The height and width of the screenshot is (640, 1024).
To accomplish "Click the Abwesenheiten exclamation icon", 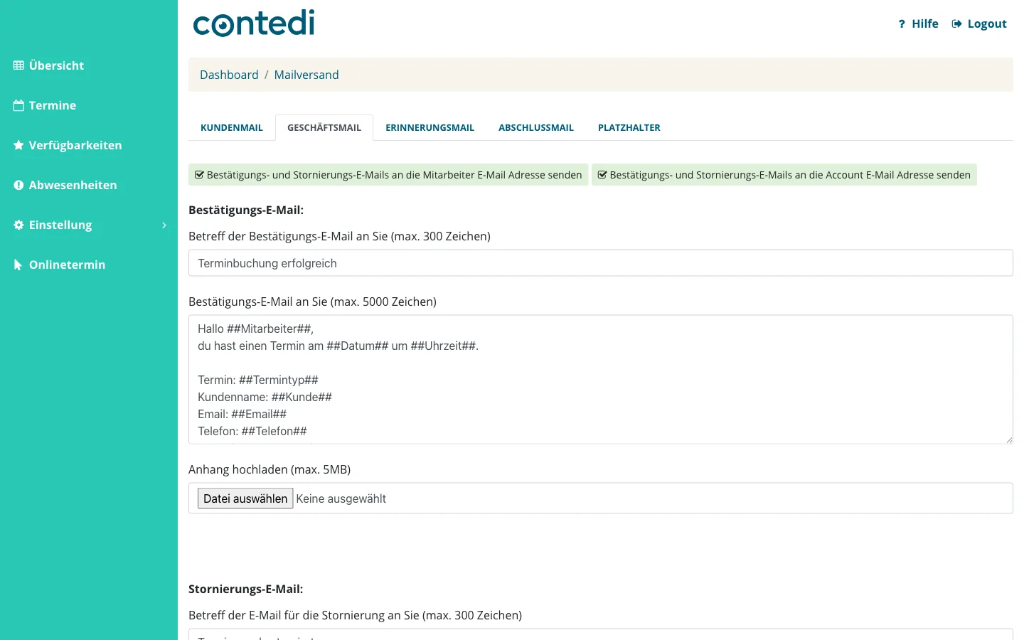I will (18, 185).
